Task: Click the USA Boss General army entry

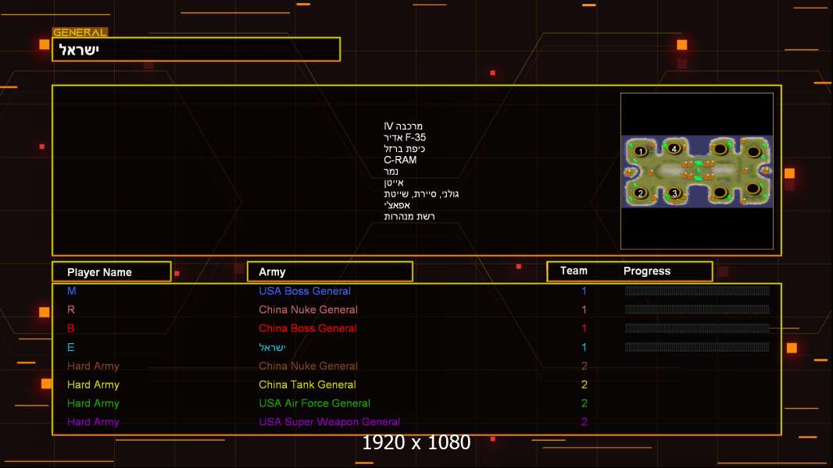Action: pyautogui.click(x=305, y=291)
